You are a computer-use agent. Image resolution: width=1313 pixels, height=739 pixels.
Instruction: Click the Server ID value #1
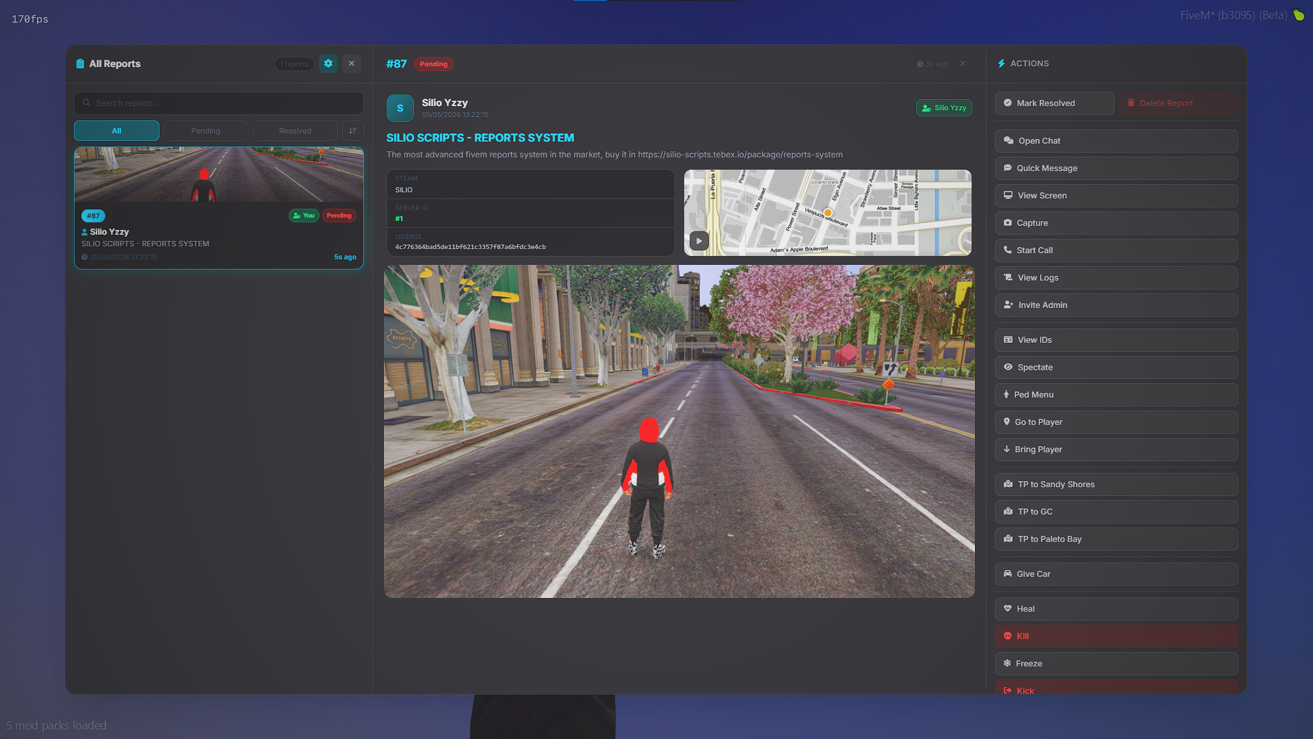tap(399, 219)
